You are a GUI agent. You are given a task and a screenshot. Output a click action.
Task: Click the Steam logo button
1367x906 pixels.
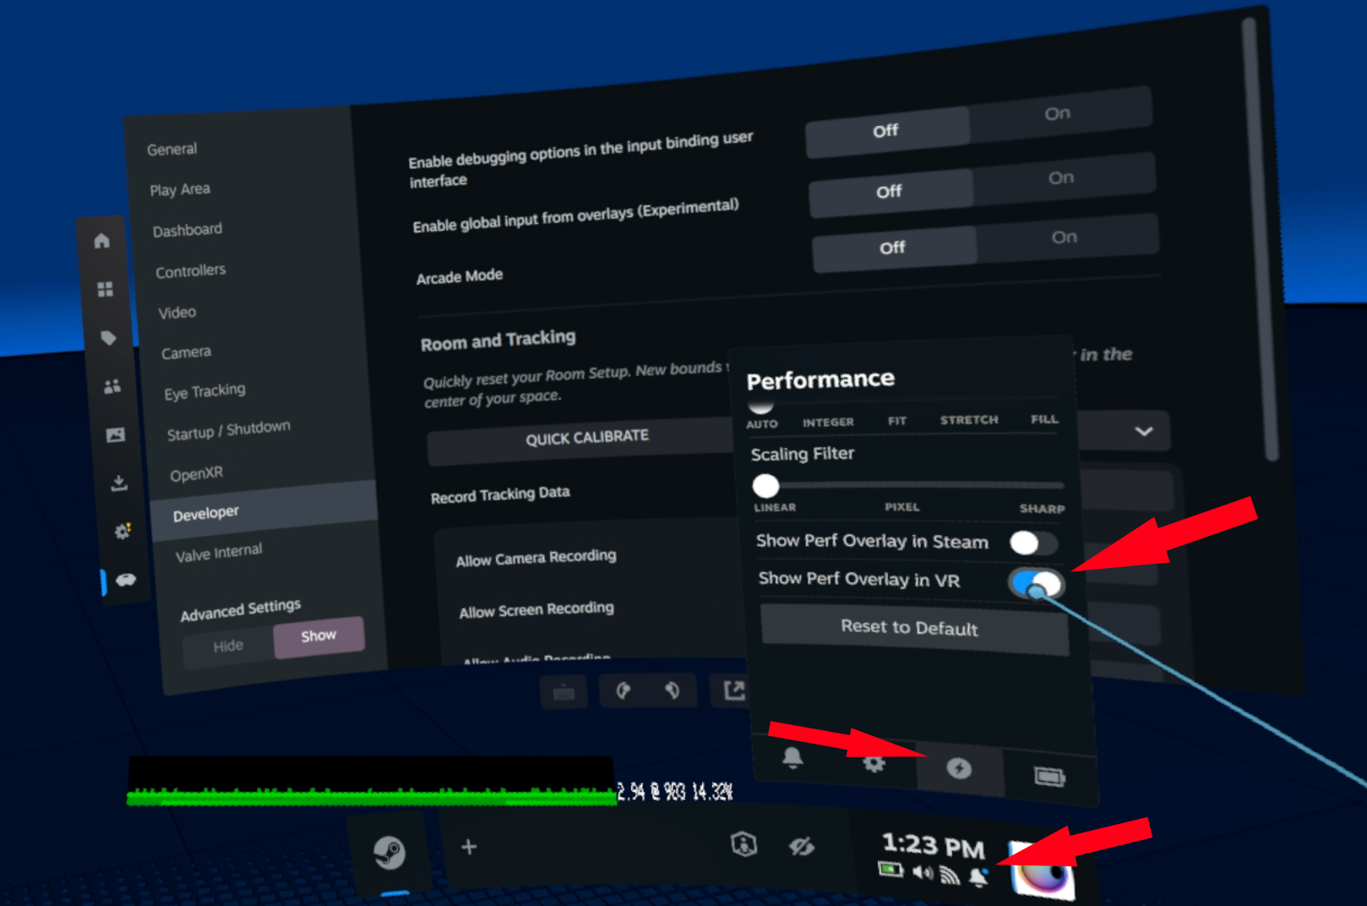389,852
